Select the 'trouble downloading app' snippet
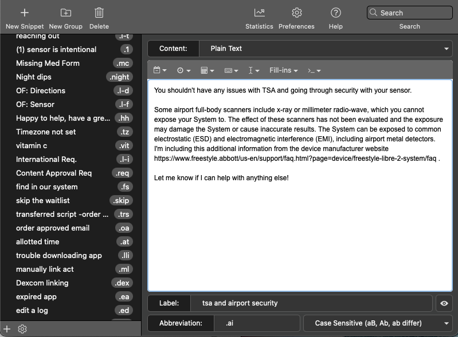Image resolution: width=458 pixels, height=337 pixels. point(71,255)
